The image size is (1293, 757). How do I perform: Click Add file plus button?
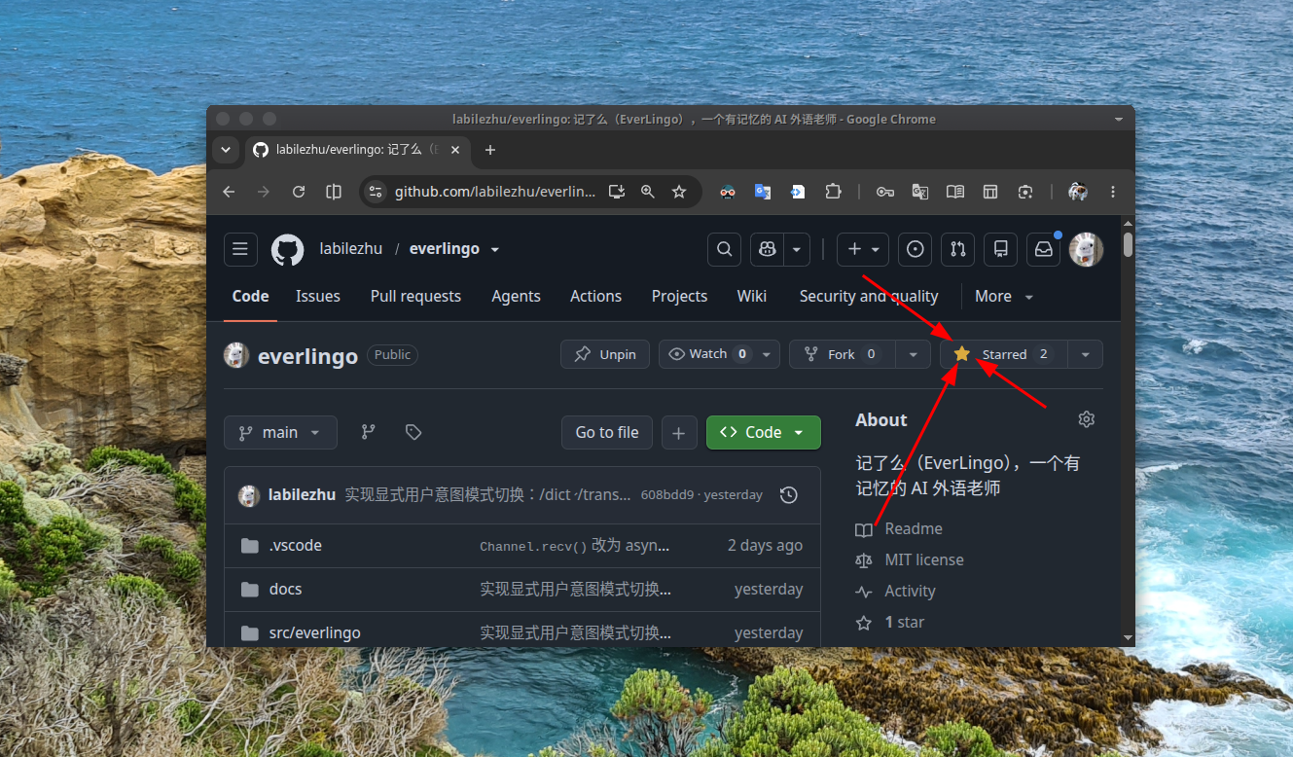coord(679,432)
